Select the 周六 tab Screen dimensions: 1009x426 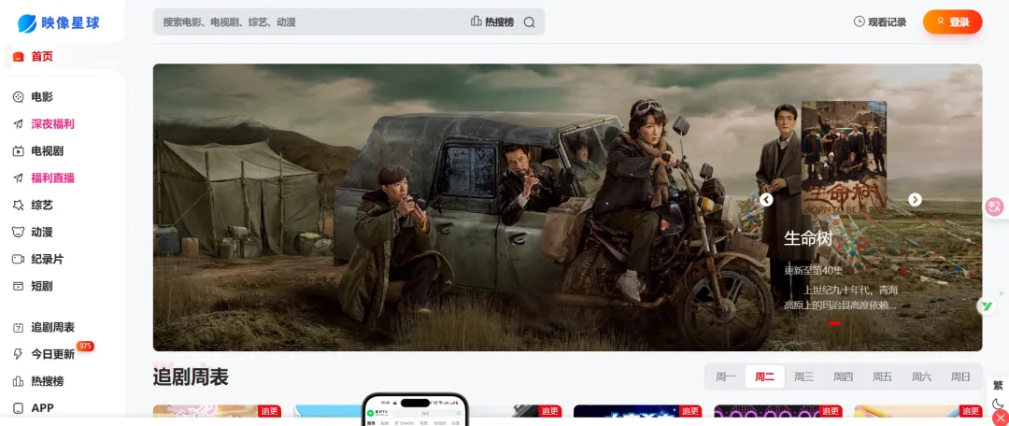[x=921, y=377]
